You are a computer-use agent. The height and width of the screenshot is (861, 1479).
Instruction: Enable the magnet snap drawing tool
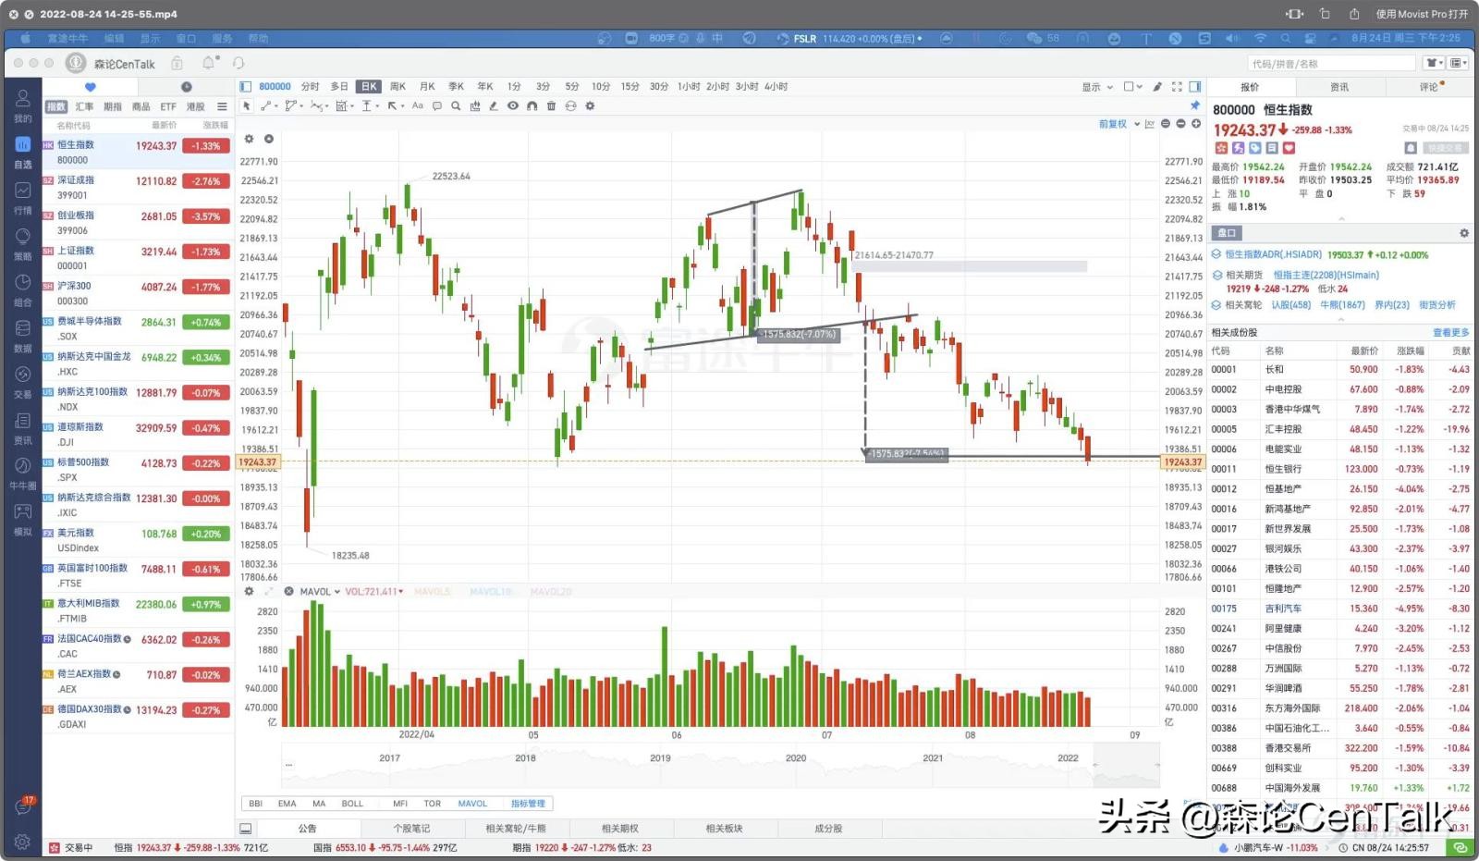click(533, 106)
